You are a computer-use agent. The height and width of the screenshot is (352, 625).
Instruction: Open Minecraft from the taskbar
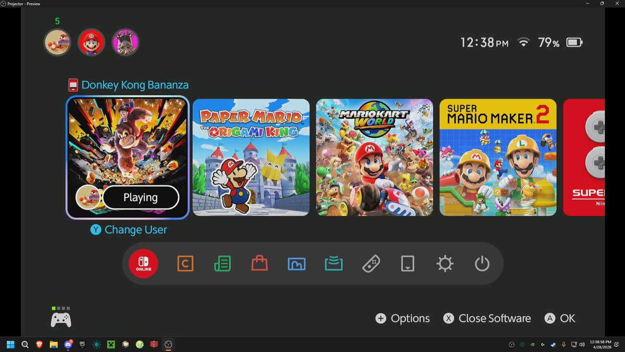point(111,345)
